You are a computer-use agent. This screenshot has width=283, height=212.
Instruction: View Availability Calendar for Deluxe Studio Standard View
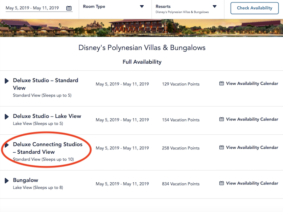click(252, 83)
